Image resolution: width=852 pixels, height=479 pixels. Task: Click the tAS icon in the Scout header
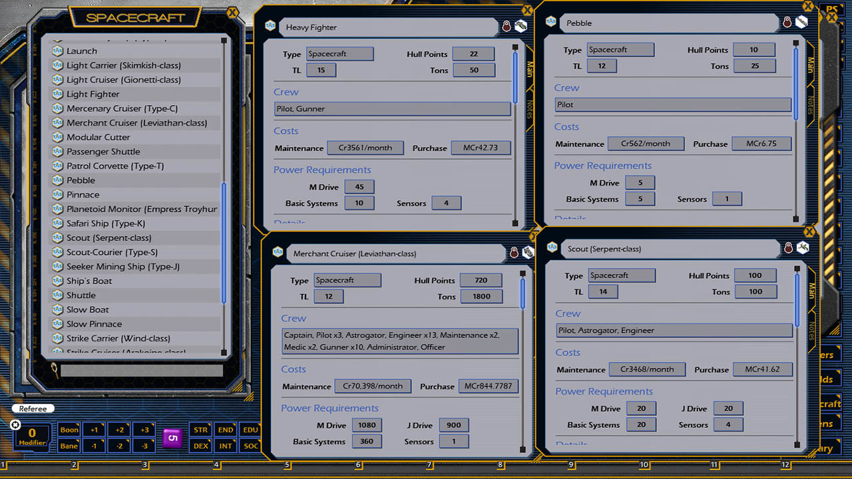[551, 247]
